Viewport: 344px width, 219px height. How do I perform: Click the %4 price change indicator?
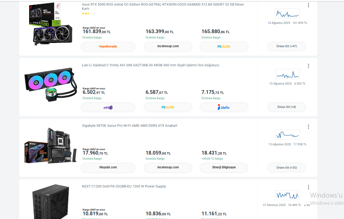click(307, 205)
